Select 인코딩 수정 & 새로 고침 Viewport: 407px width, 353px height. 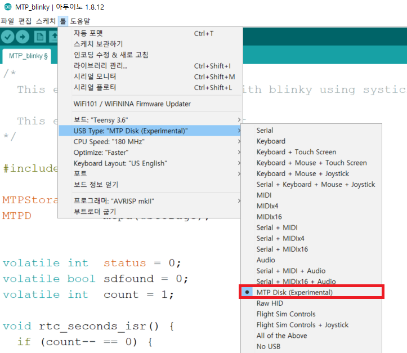[150, 55]
